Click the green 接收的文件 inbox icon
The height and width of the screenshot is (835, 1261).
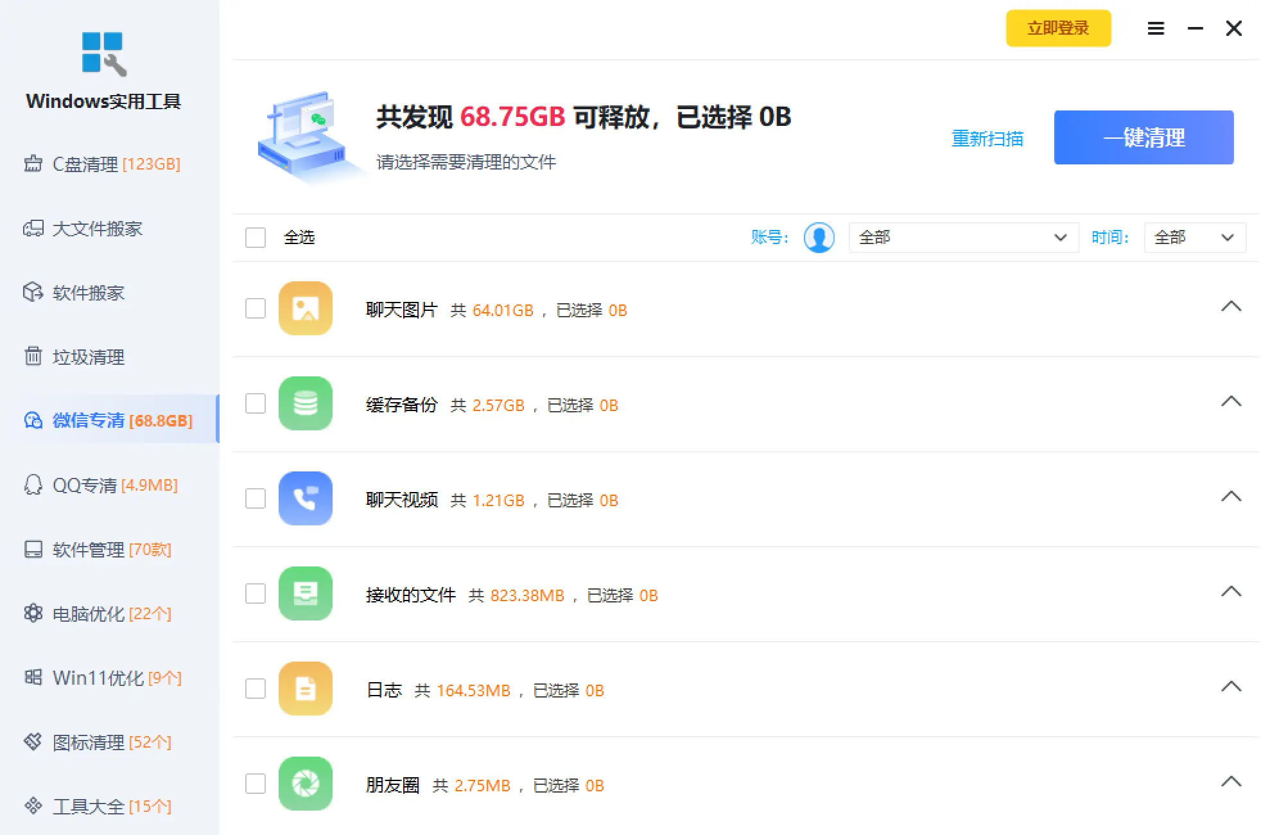click(x=305, y=594)
